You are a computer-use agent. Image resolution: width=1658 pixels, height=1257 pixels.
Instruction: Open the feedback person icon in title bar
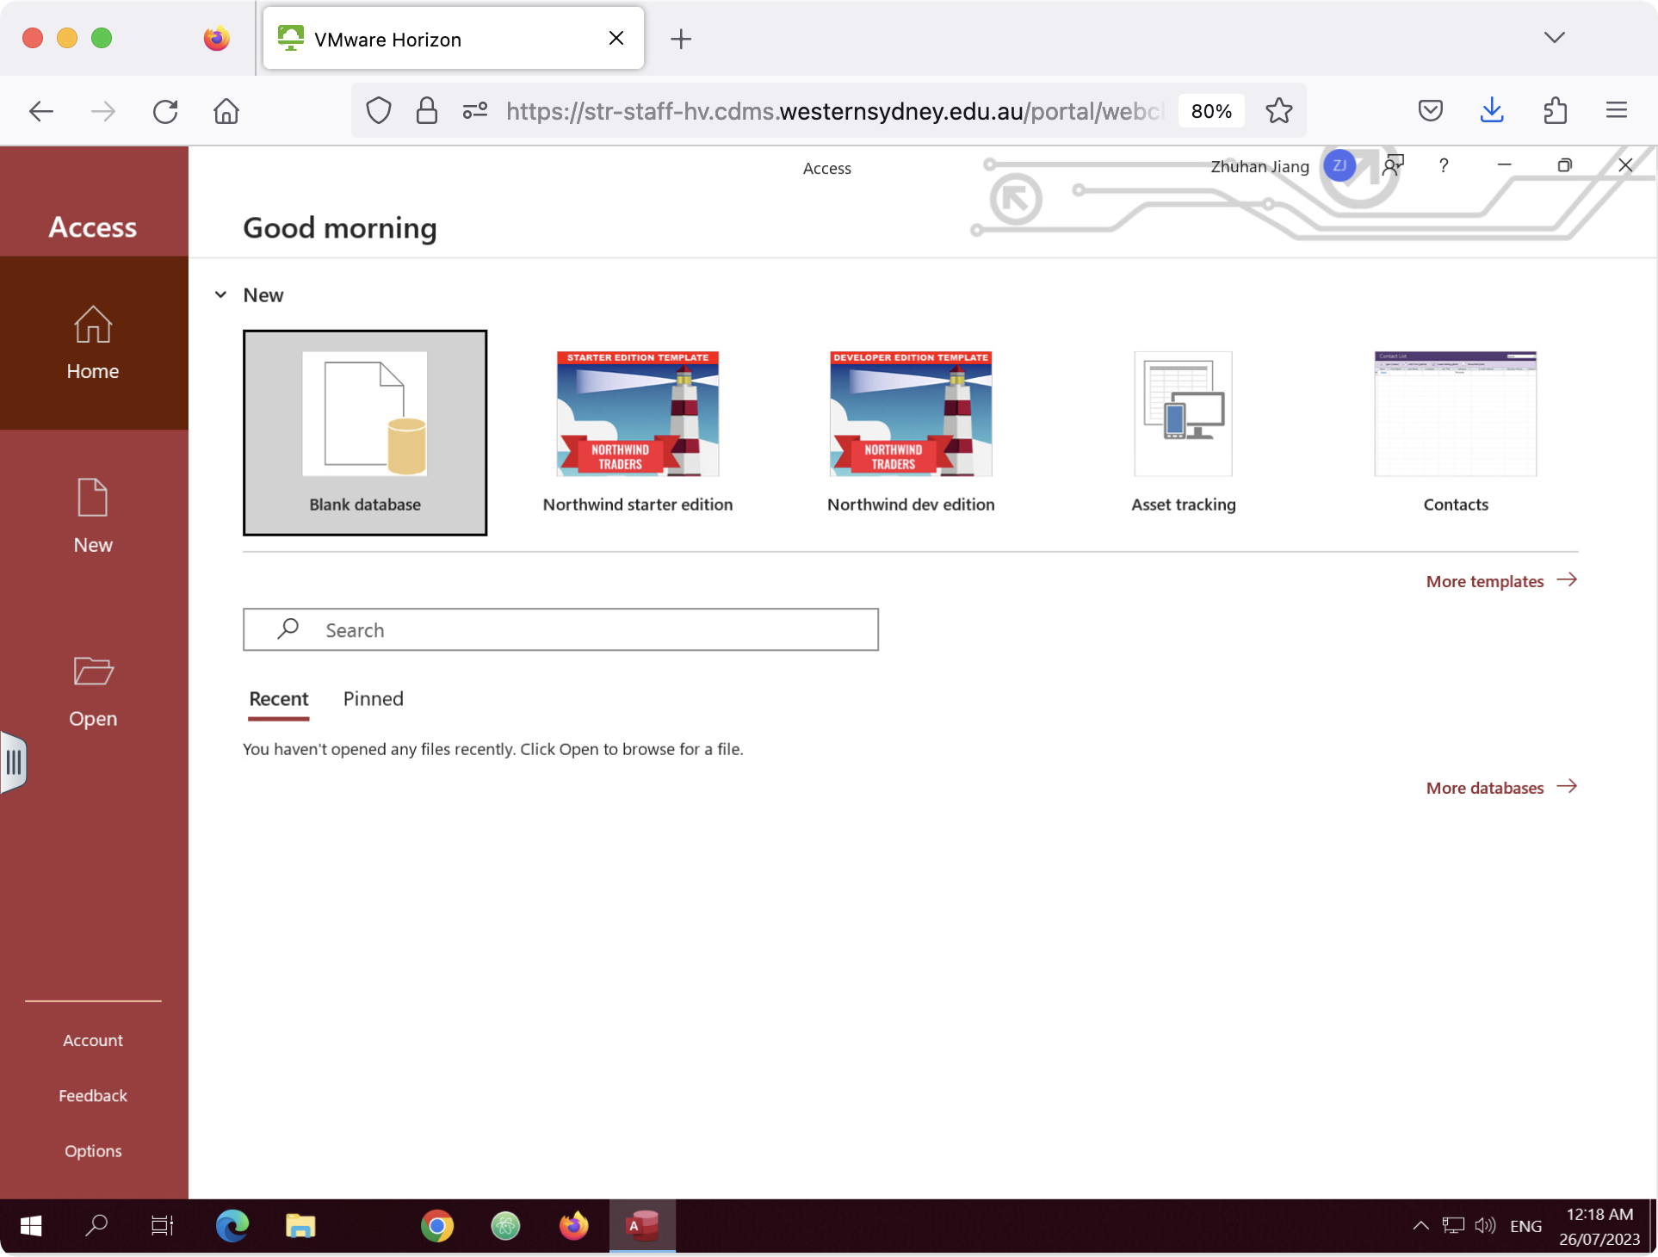point(1393,165)
